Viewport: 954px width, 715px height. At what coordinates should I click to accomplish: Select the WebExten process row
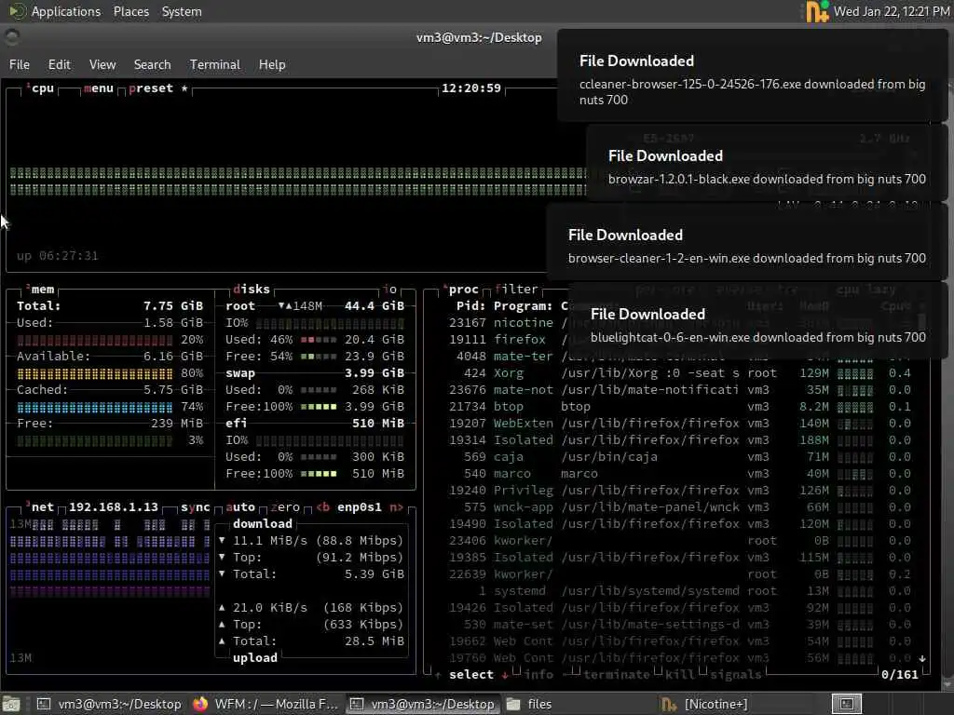point(679,424)
